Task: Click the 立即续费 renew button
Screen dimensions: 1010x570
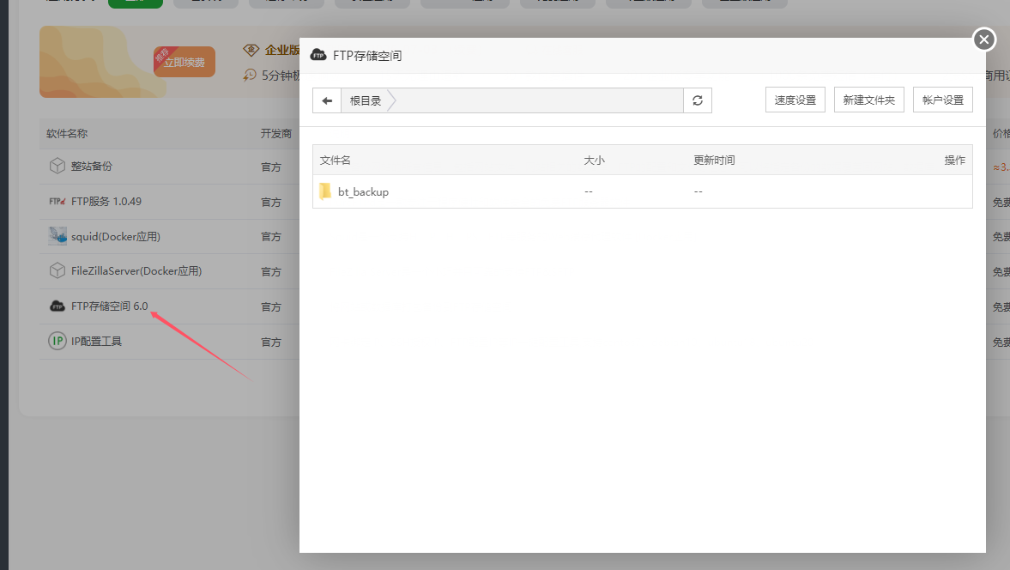Action: pyautogui.click(x=184, y=63)
